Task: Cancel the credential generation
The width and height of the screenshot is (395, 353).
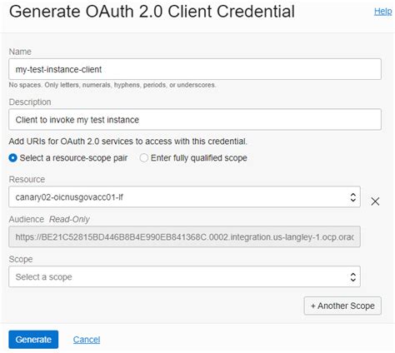Action: (x=87, y=340)
